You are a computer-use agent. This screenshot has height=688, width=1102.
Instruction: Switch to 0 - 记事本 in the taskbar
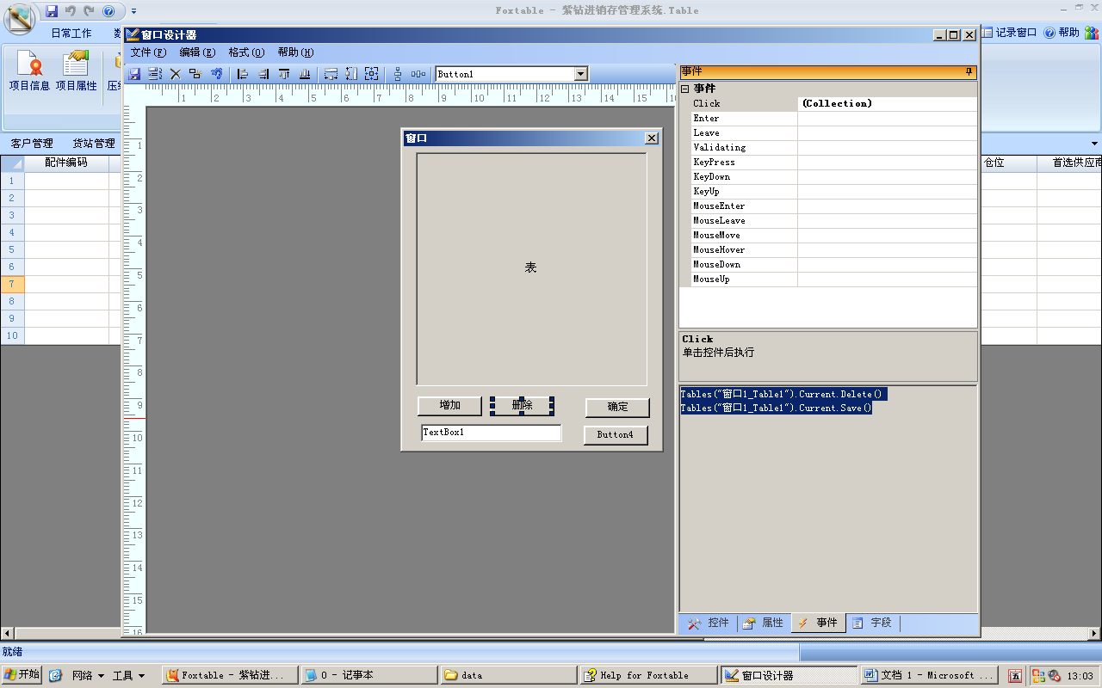coord(368,675)
